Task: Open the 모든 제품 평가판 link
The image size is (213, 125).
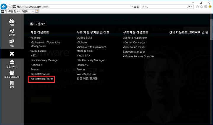Action: tap(87, 79)
